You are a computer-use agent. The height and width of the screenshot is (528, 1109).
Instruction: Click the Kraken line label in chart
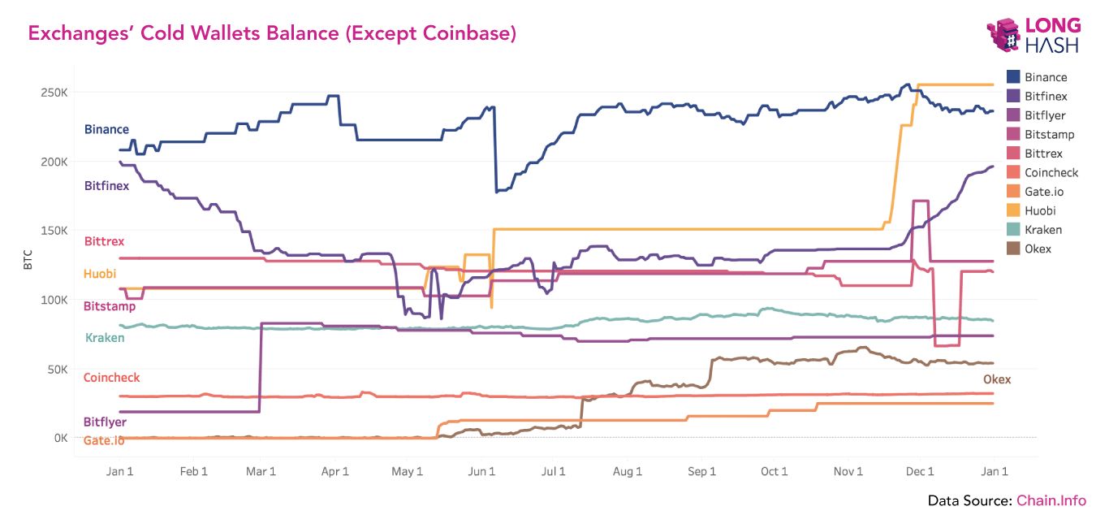[x=105, y=338]
